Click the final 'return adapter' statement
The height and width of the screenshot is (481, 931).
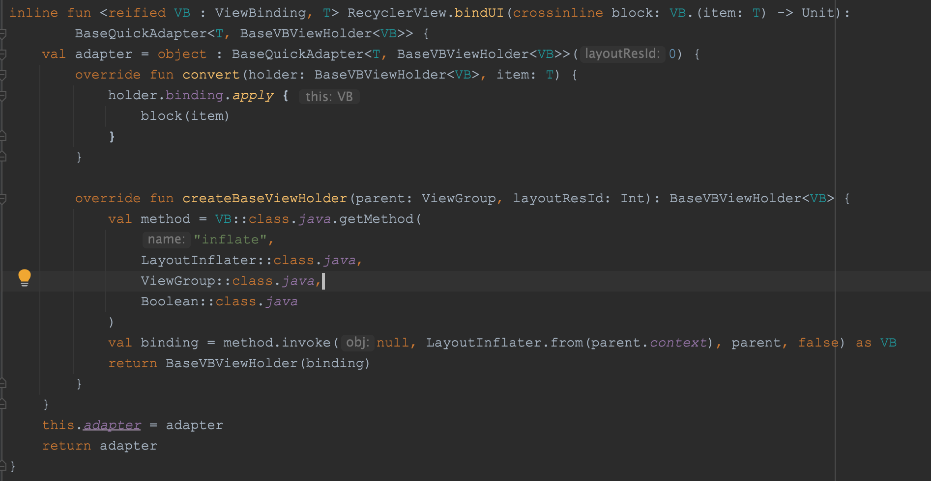pyautogui.click(x=99, y=446)
